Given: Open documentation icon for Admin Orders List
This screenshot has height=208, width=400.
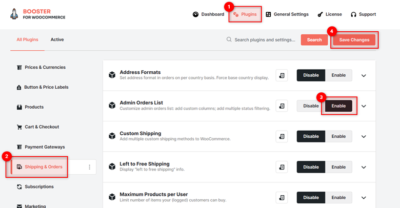Looking at the screenshot, I should coord(282,106).
